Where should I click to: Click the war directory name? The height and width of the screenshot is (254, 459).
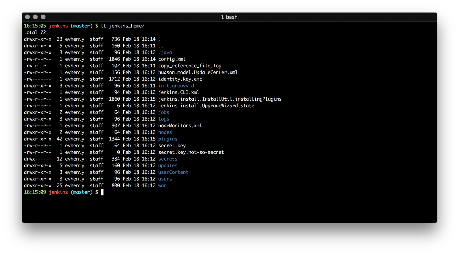[162, 185]
